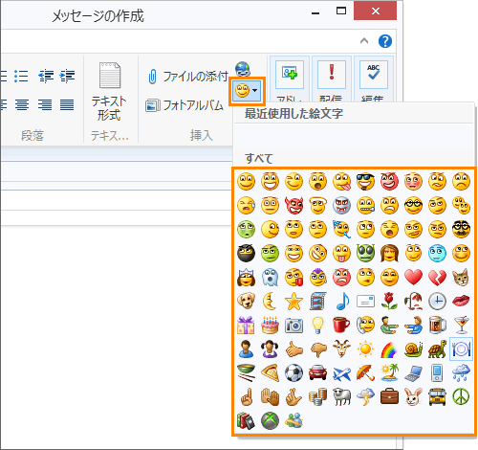Insert the gift box emoticon
The width and height of the screenshot is (478, 450).
click(x=246, y=325)
